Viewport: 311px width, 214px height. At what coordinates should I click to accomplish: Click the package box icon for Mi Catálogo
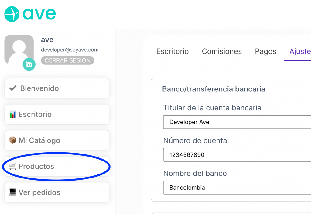[x=13, y=140]
